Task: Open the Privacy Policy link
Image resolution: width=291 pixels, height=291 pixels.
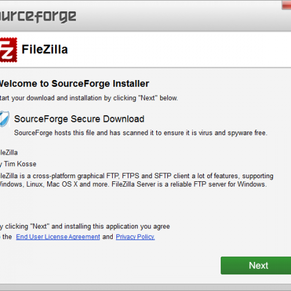Action: pyautogui.click(x=135, y=236)
